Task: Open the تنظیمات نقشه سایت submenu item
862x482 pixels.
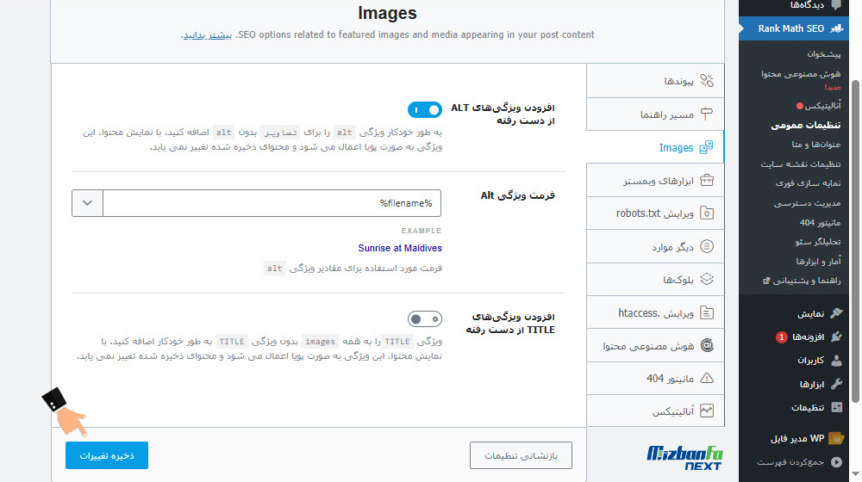Action: point(801,164)
